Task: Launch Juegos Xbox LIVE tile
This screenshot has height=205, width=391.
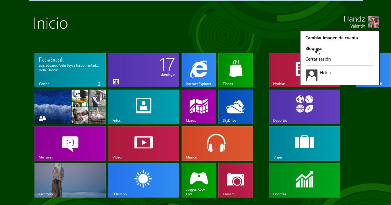Action: tap(199, 180)
